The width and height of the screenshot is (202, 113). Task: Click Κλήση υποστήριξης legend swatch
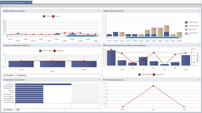186,26
